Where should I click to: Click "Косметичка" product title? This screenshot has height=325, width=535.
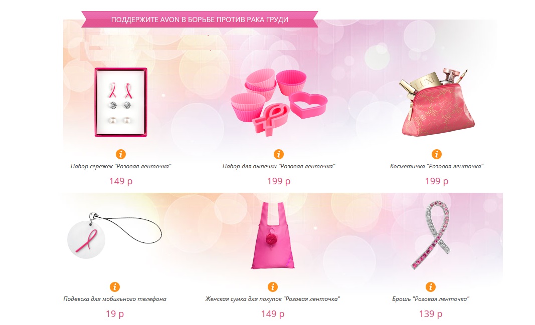point(437,166)
